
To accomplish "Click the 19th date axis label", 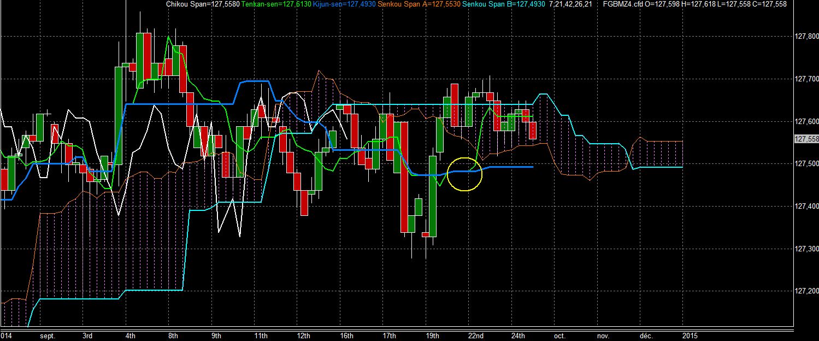I will tap(433, 335).
